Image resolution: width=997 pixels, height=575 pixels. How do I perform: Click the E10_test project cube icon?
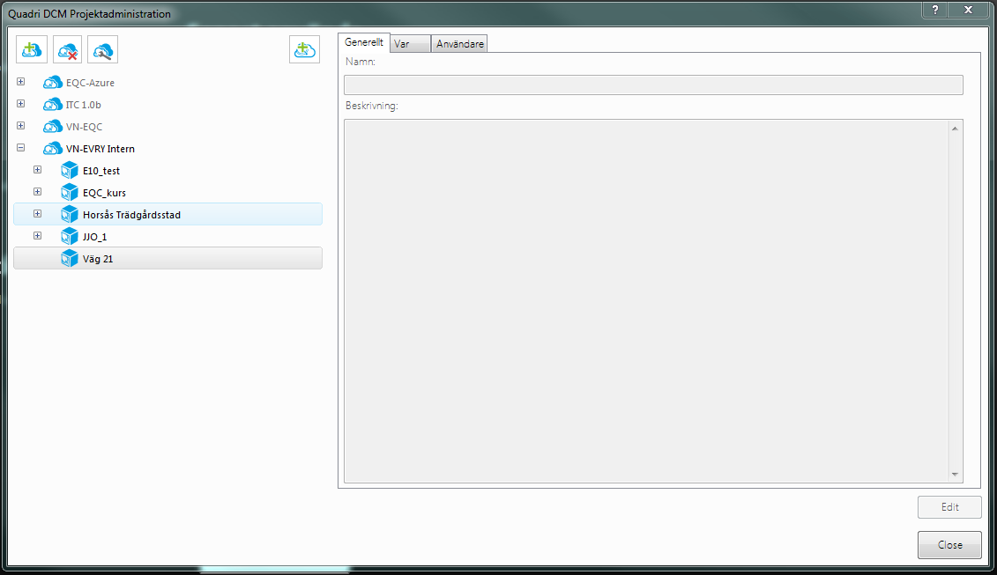coord(70,170)
